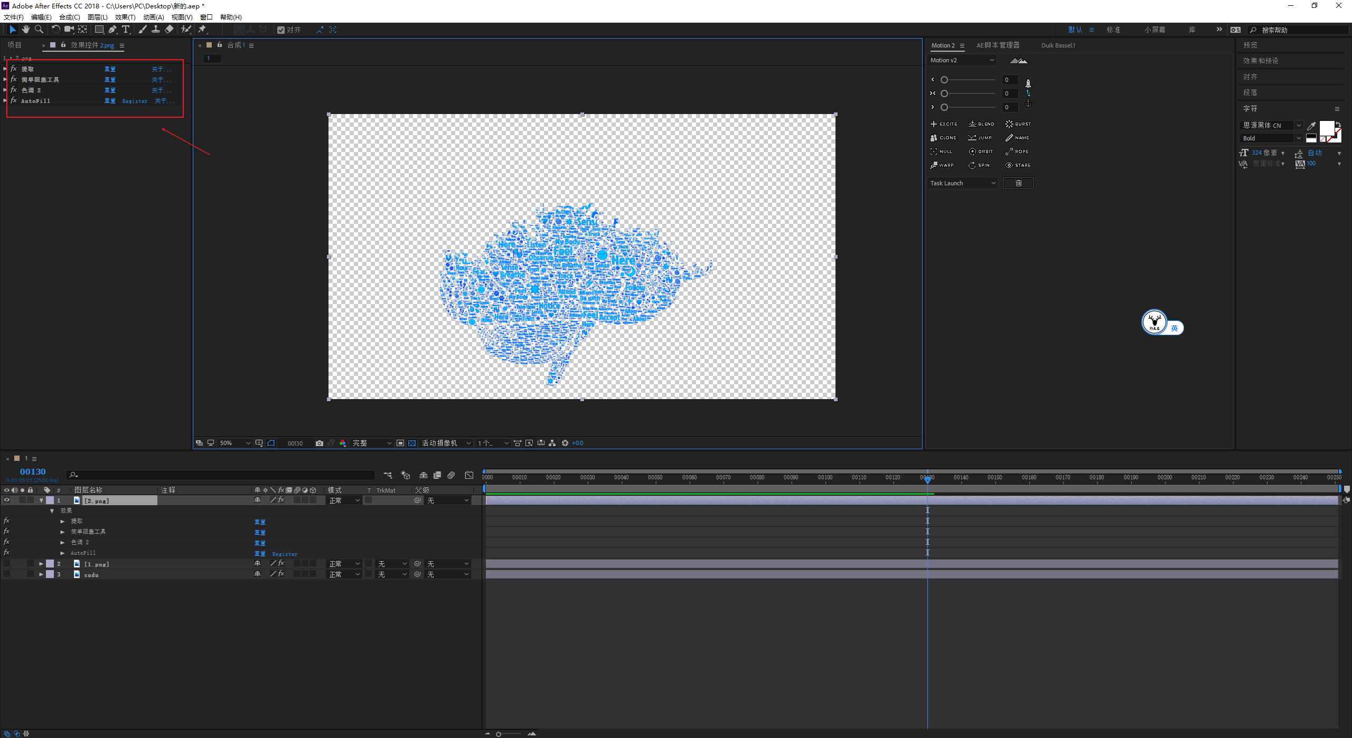Open the 文件(F) menu
The image size is (1352, 738).
coord(14,17)
